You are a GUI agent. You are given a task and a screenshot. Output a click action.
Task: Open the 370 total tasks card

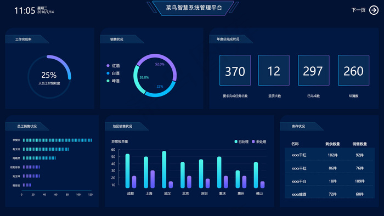point(235,71)
